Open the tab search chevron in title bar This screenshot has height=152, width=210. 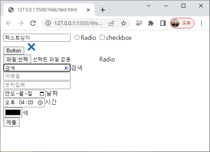pyautogui.click(x=149, y=6)
